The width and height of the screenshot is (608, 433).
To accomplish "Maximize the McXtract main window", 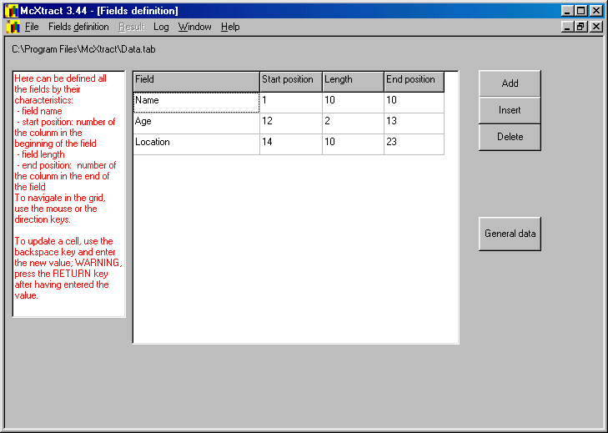I will coord(580,11).
